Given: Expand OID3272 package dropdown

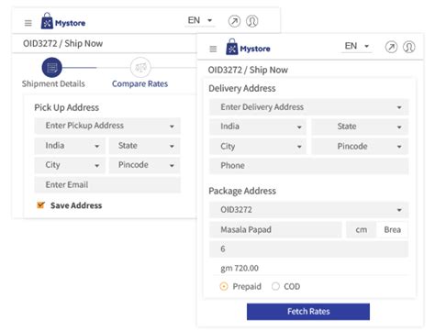Looking at the screenshot, I should pos(309,210).
